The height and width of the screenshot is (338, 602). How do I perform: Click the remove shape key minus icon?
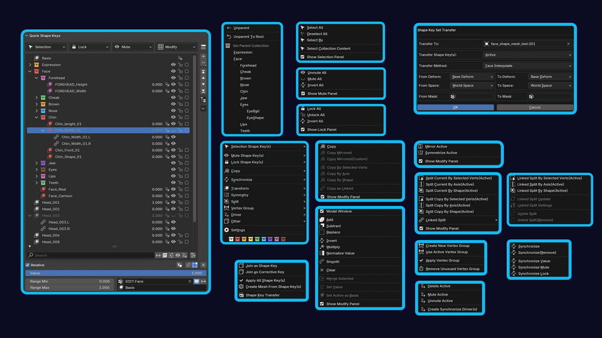203,63
